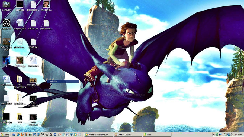Select the Jim_icon_b image icon
The width and height of the screenshot is (244, 137).
tap(46, 6)
